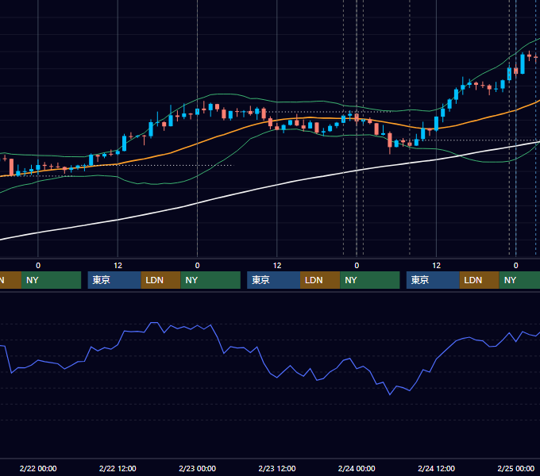This screenshot has height=476, width=540.
Task: Click the NY session block near 2/22 00:00
Action: 51,280
